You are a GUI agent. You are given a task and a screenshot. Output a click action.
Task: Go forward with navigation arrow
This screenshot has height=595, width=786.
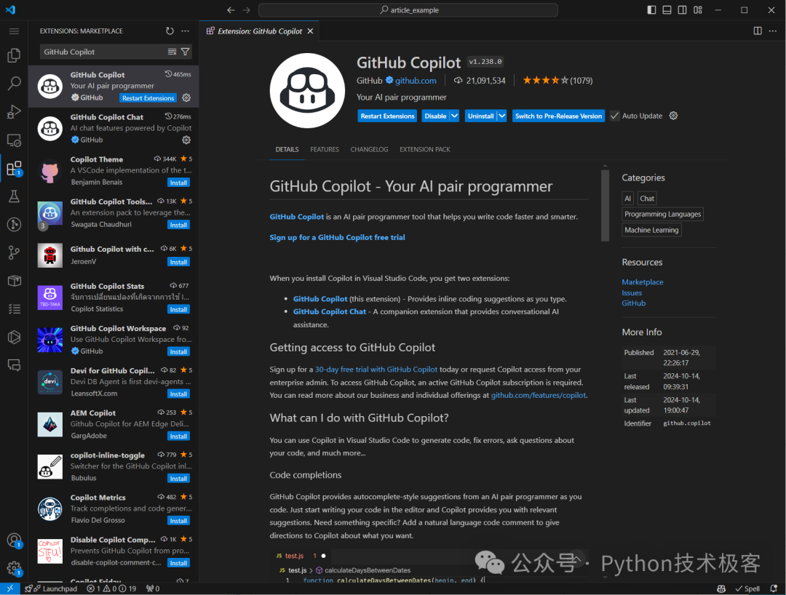pyautogui.click(x=246, y=10)
